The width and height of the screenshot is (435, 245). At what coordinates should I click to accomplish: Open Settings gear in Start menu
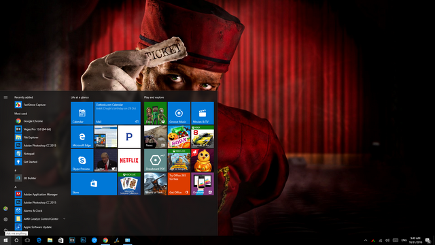tap(5, 219)
